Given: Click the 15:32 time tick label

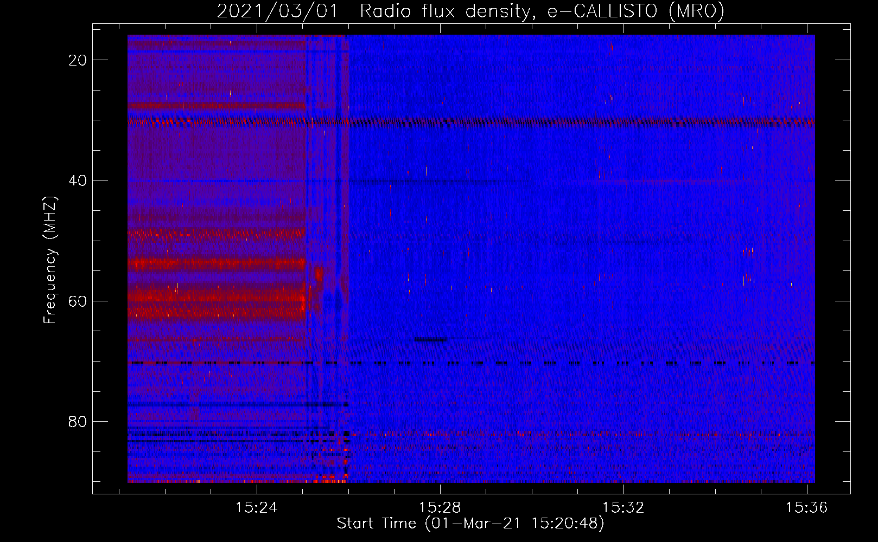Looking at the screenshot, I should 623,507.
